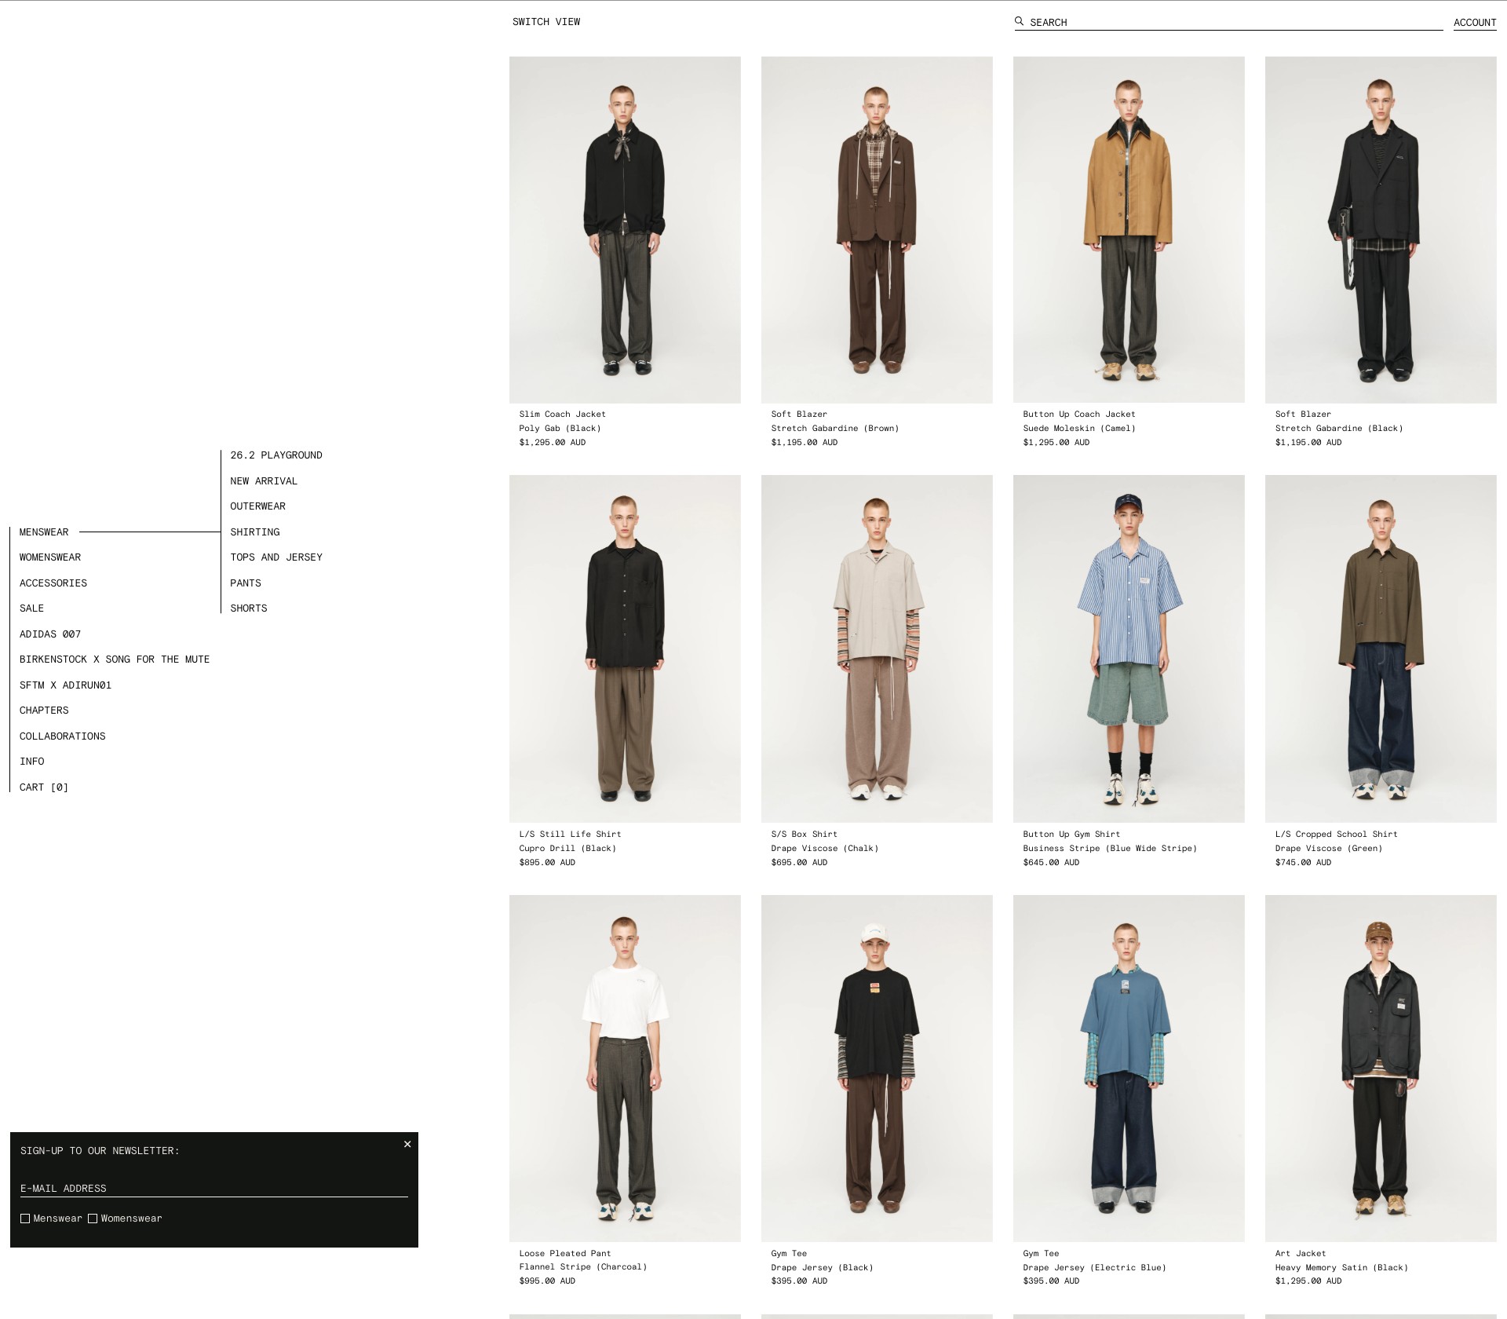Go to 26.2 Playground collection

click(x=276, y=455)
